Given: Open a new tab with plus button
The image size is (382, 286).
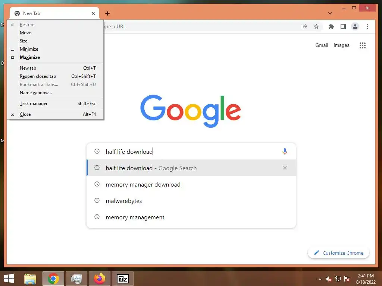Looking at the screenshot, I should point(107,13).
